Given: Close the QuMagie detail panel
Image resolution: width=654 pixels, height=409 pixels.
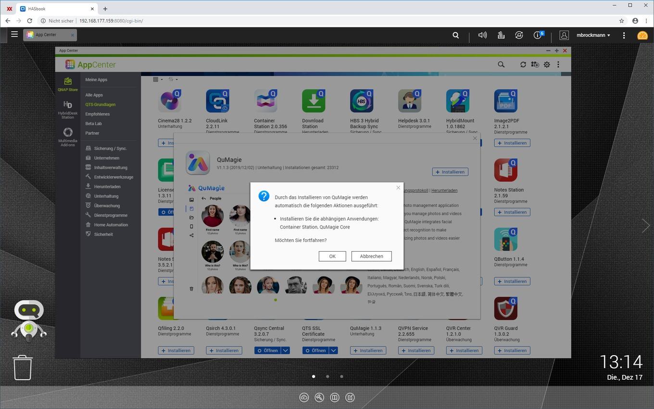Looking at the screenshot, I should pyautogui.click(x=475, y=138).
